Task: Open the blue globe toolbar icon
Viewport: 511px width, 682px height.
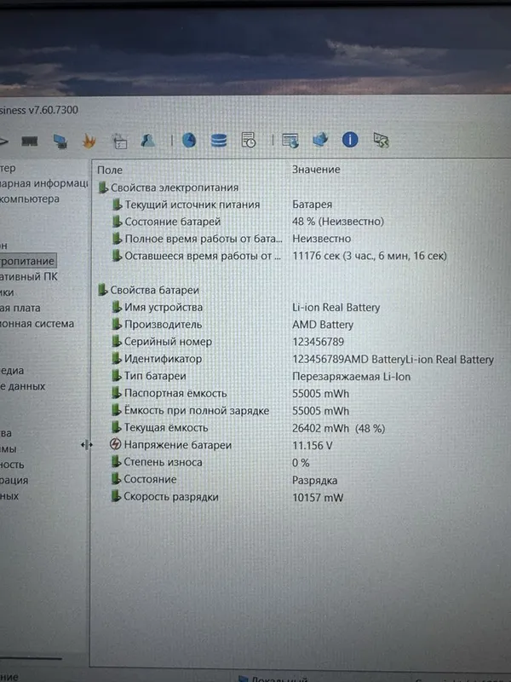Action: pos(189,140)
